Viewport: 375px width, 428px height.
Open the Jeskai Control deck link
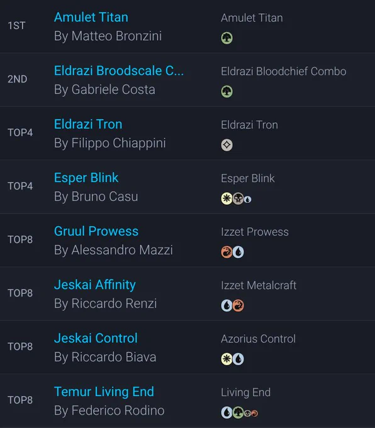[x=96, y=338]
